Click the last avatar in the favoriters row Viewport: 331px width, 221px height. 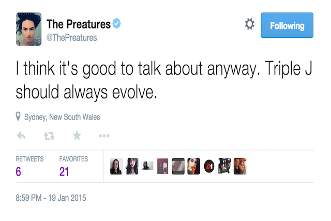(239, 166)
